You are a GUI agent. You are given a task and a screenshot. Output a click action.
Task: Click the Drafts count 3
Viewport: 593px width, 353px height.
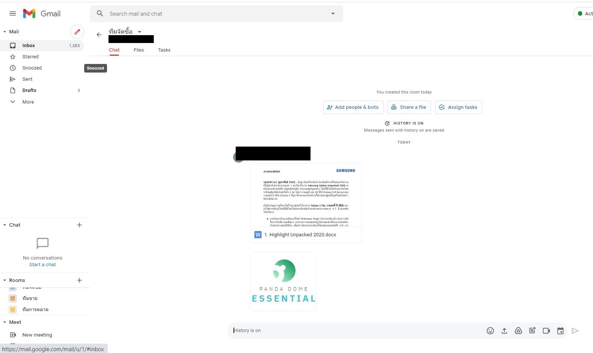click(x=79, y=90)
